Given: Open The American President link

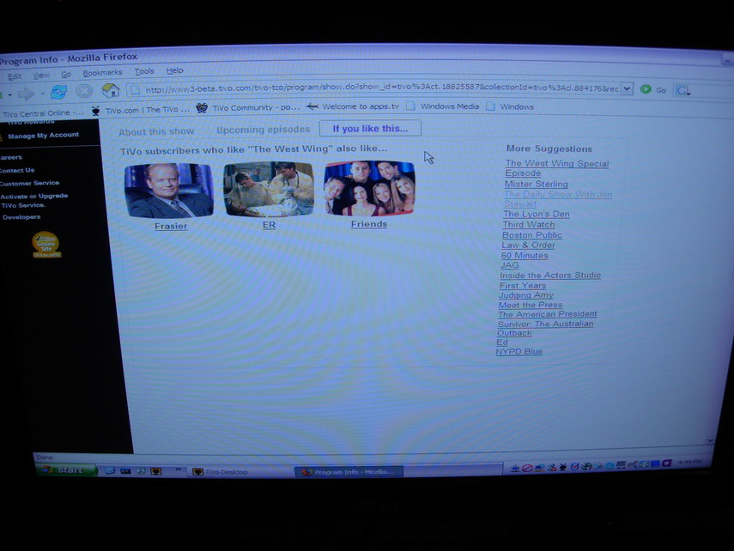Looking at the screenshot, I should [547, 314].
